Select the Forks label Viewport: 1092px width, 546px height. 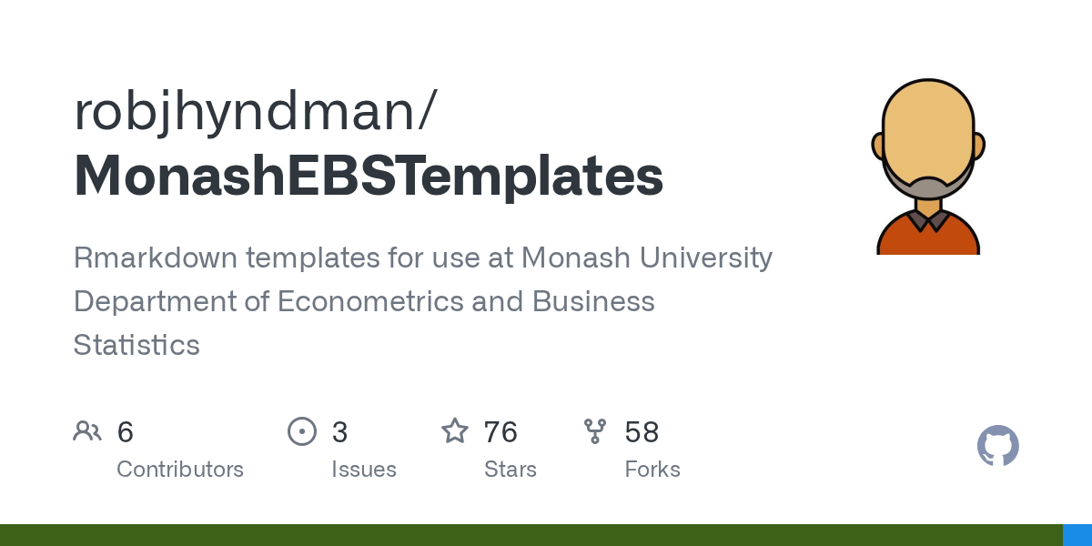coord(652,470)
